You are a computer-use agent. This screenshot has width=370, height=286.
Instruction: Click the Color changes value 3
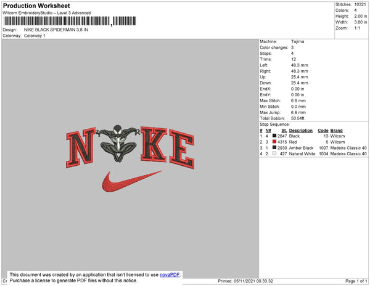click(292, 47)
